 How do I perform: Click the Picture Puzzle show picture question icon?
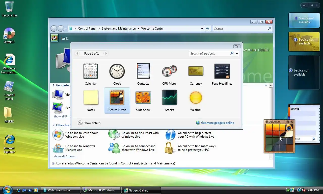(x=288, y=122)
